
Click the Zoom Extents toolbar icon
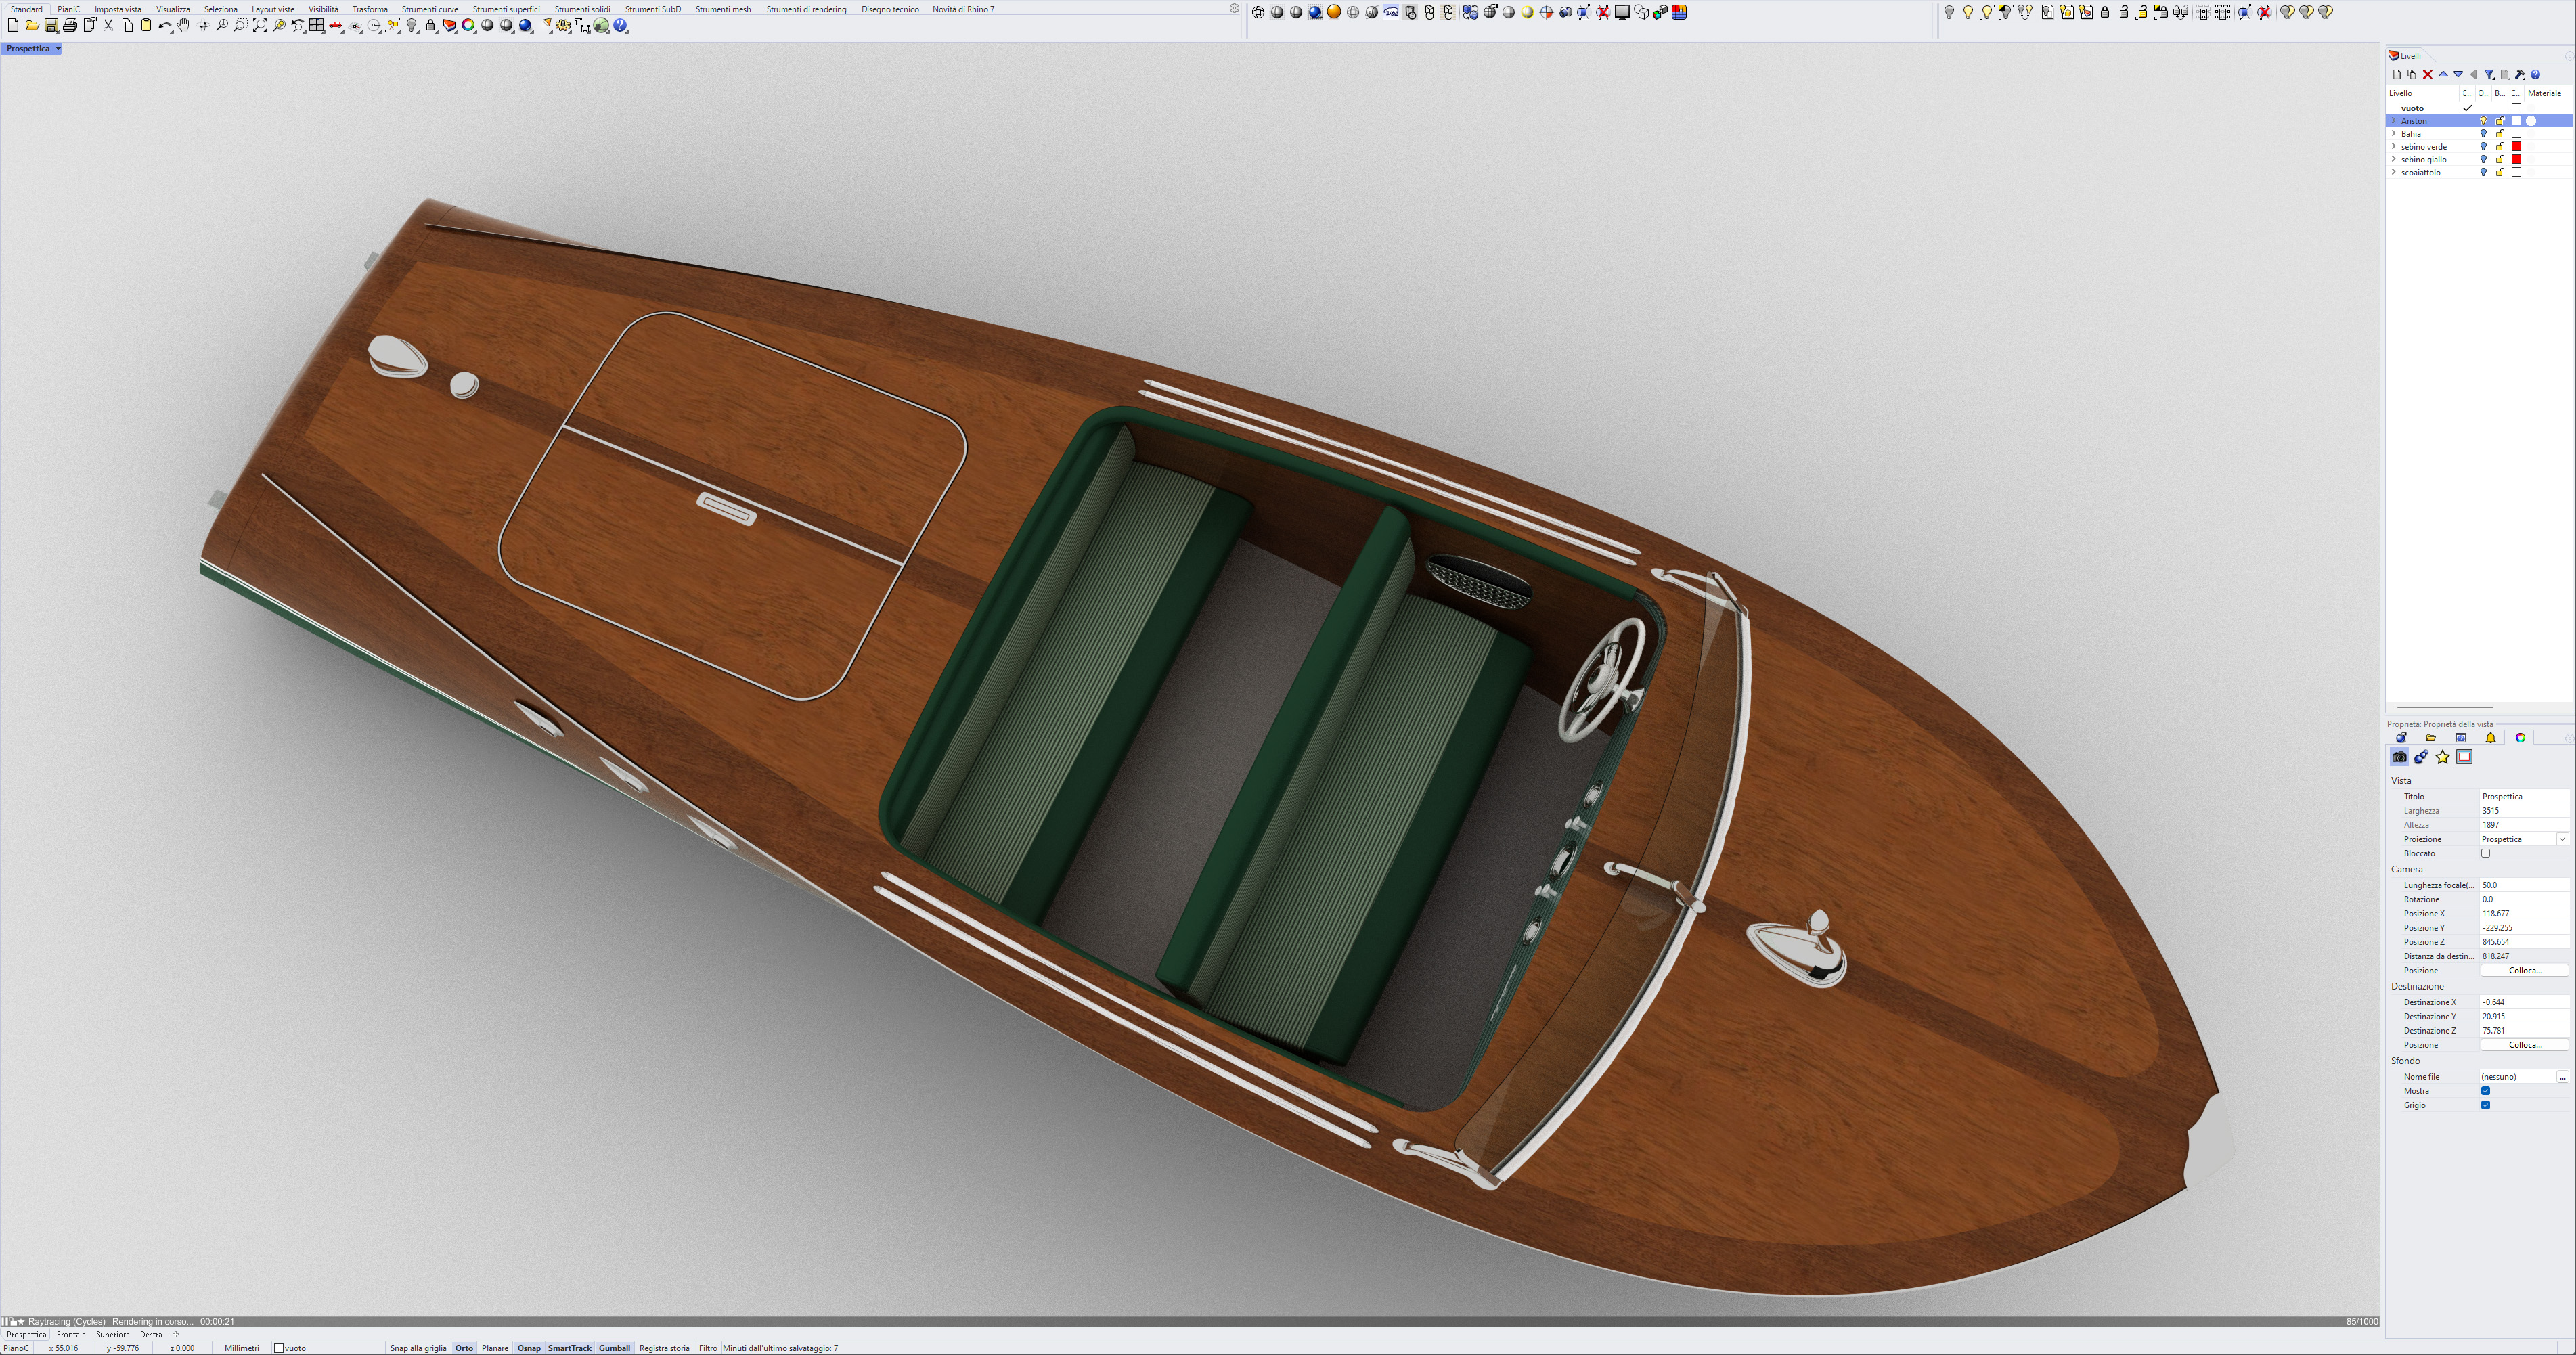click(x=260, y=26)
